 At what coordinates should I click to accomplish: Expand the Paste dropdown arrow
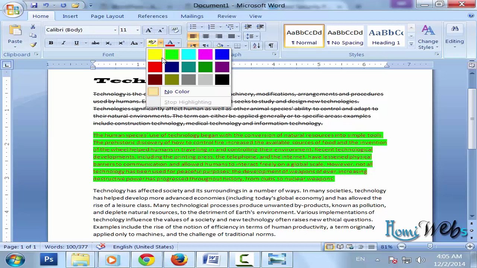click(15, 47)
